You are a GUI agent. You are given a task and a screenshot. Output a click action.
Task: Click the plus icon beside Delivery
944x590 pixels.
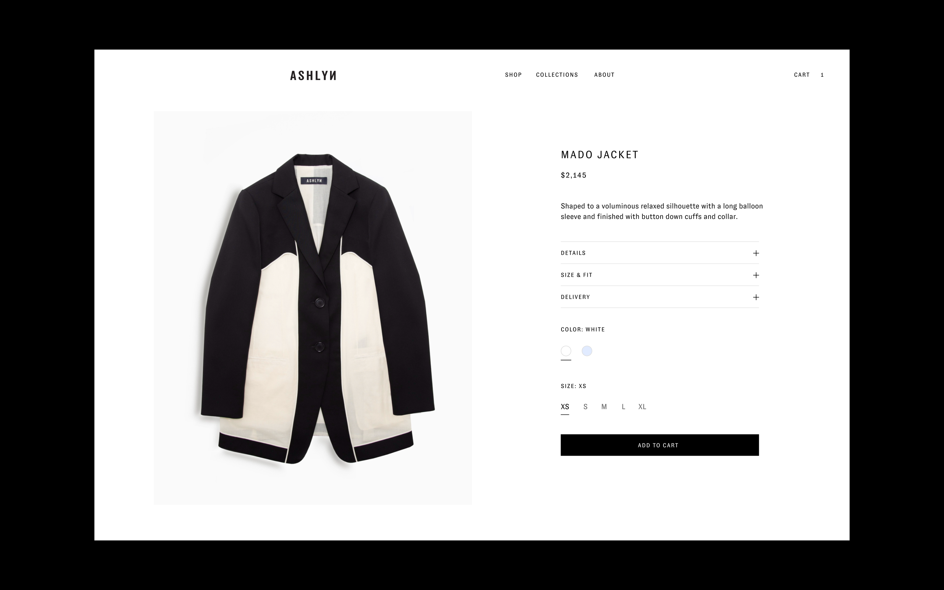pyautogui.click(x=756, y=297)
